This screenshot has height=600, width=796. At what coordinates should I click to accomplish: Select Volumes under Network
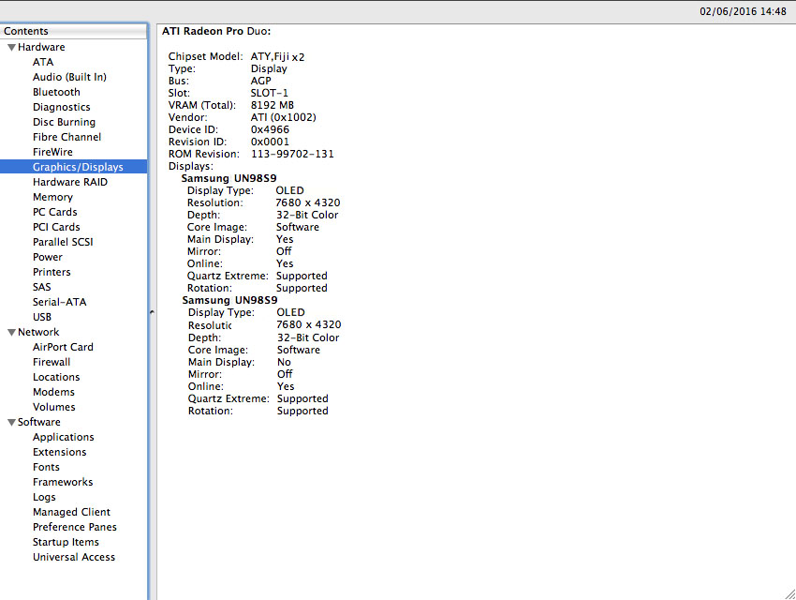[x=53, y=407]
